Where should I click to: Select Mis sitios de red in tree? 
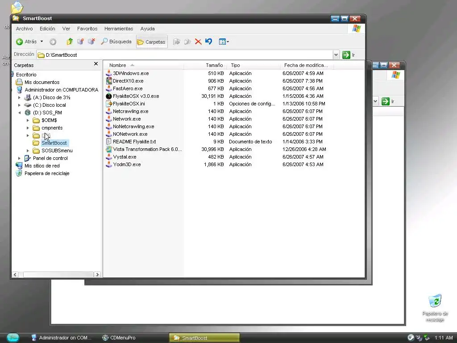coord(42,166)
